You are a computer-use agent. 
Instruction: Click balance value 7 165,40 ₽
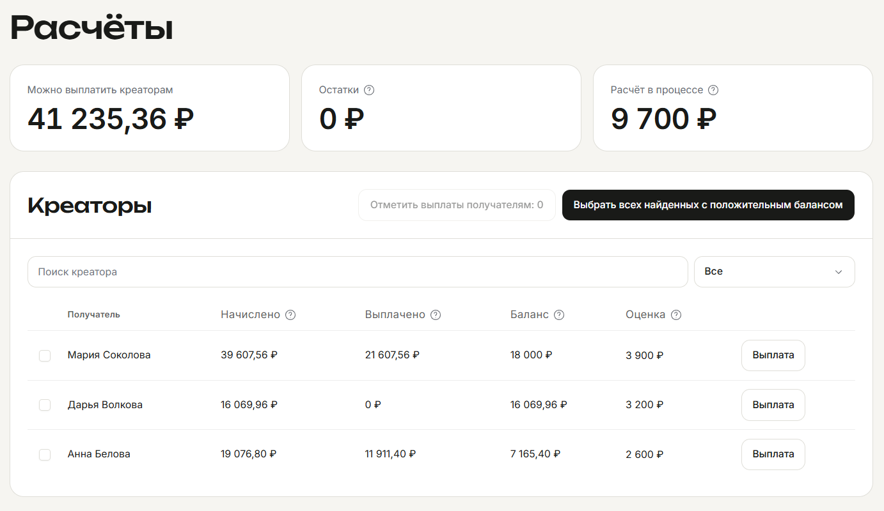pyautogui.click(x=535, y=454)
